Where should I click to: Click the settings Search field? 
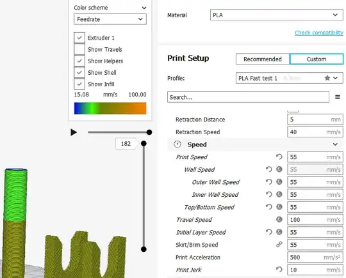(248, 97)
